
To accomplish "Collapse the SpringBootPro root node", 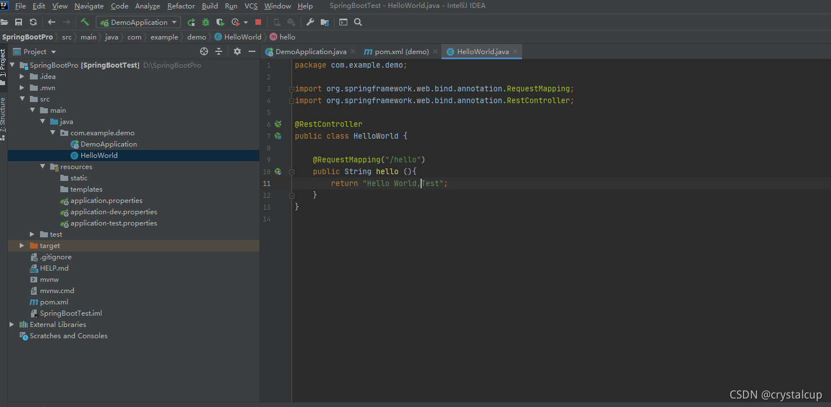I will coord(12,65).
